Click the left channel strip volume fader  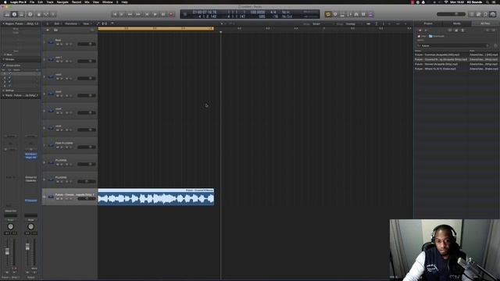[7, 251]
